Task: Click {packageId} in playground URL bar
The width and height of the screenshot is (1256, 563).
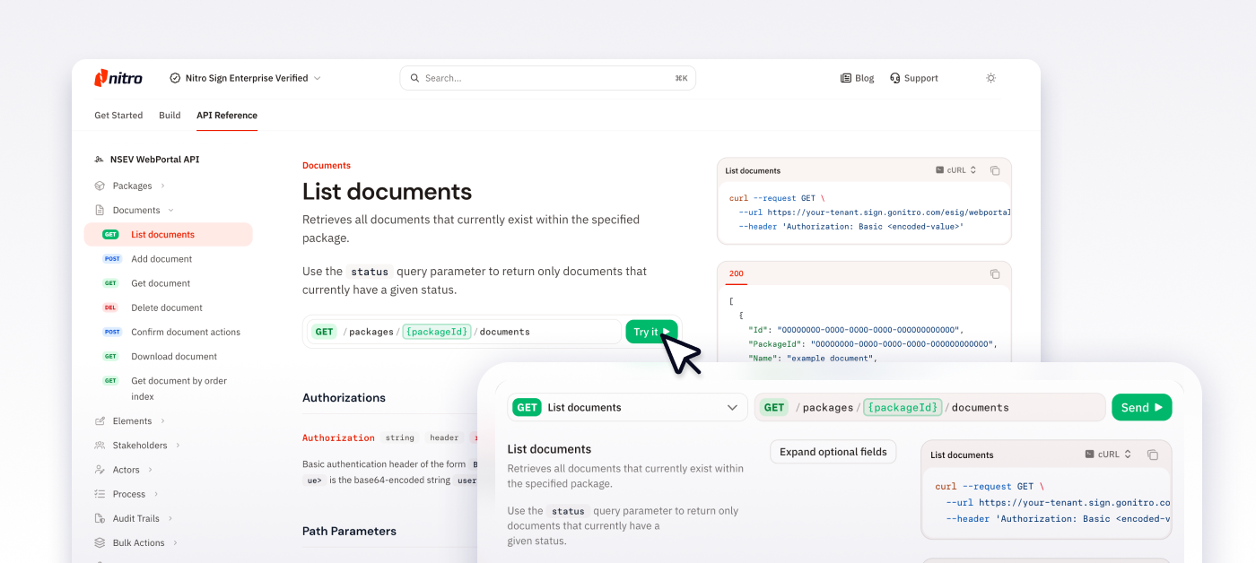Action: pyautogui.click(x=903, y=407)
